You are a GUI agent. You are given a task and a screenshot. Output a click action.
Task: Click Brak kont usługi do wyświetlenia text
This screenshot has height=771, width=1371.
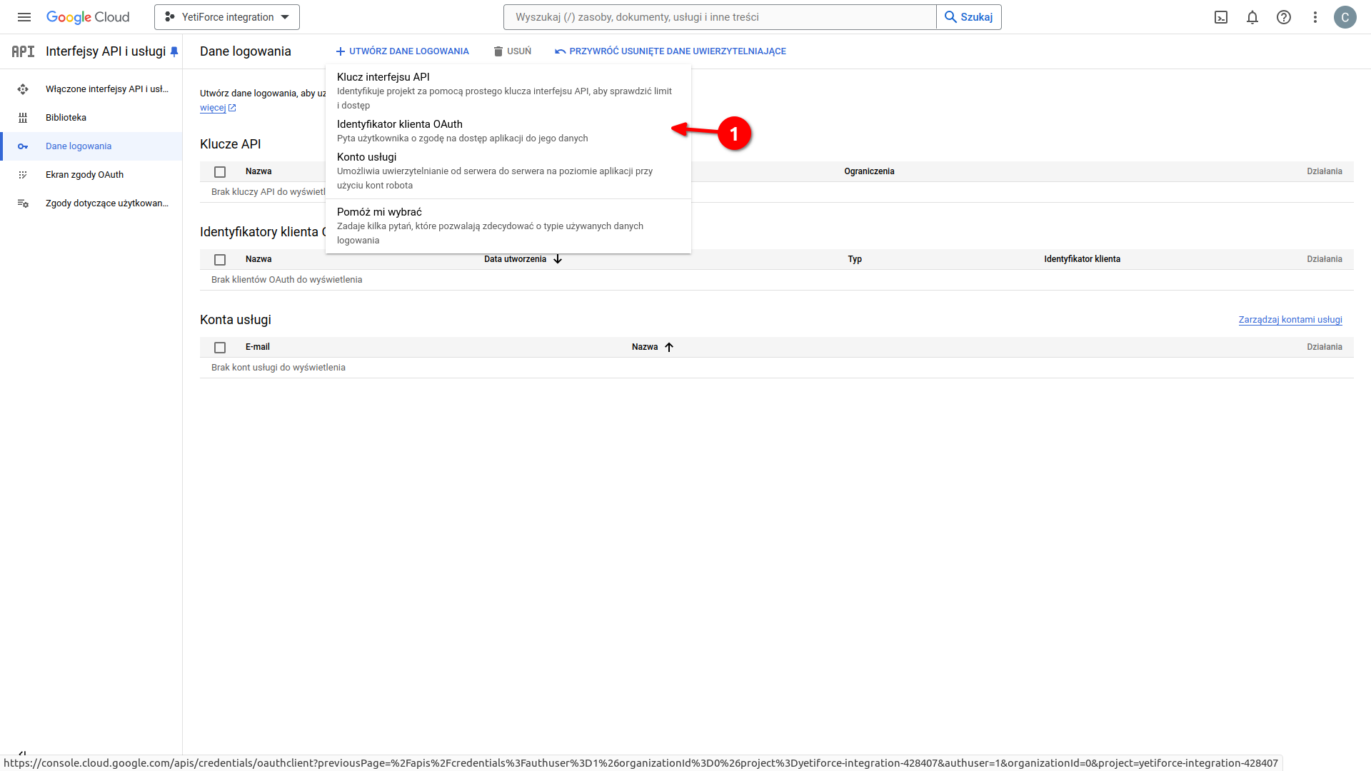point(278,368)
